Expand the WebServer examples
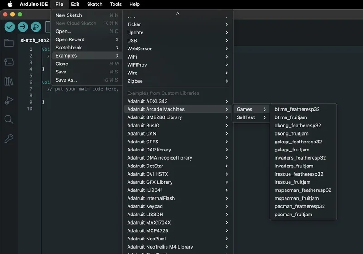Screen dimensions: 363x254 point(177,49)
